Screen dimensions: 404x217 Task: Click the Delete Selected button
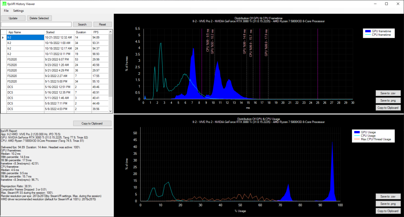[39, 18]
